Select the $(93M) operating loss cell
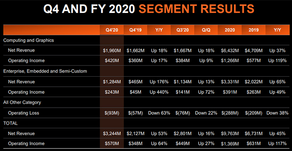 click(112, 113)
